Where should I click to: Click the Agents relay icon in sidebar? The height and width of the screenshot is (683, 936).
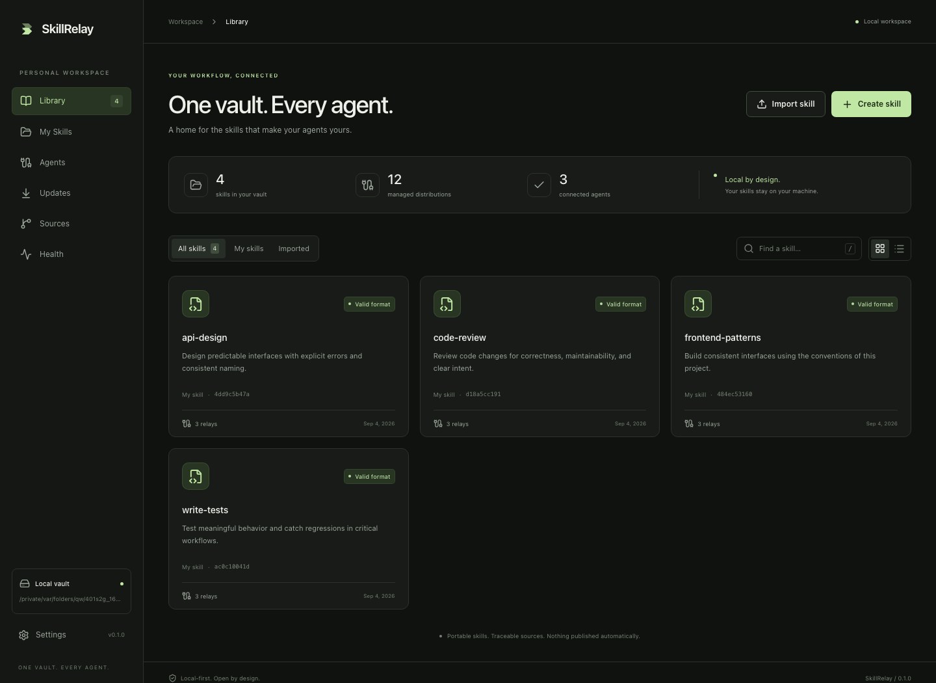[26, 163]
